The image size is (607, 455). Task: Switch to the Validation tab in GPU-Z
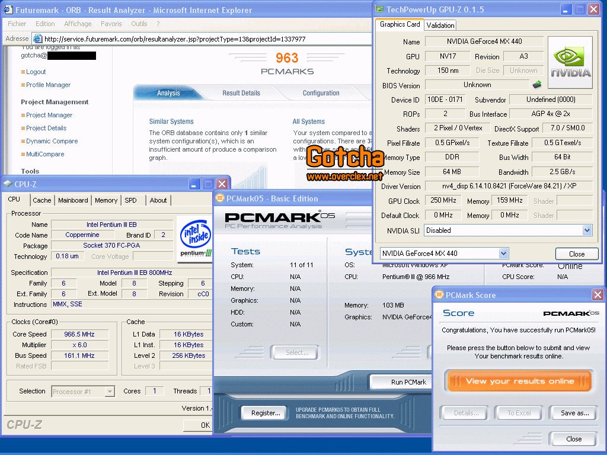pos(440,25)
